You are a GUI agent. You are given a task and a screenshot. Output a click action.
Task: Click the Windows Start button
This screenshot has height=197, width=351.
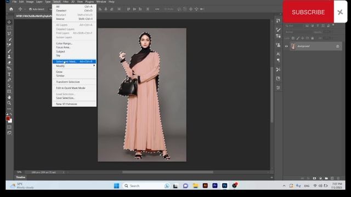116,186
